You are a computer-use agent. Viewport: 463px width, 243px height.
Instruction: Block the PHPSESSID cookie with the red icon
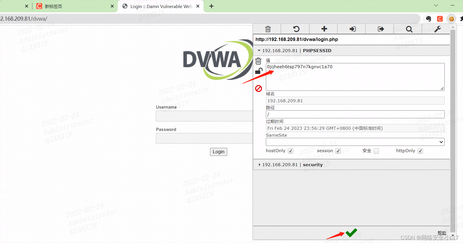coord(258,89)
